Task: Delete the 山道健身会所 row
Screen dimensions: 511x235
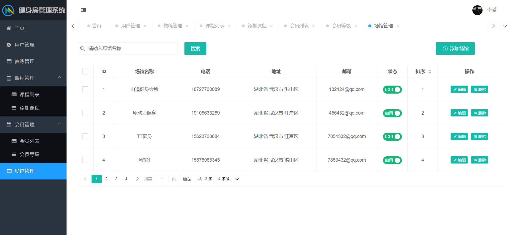Action: click(x=480, y=89)
